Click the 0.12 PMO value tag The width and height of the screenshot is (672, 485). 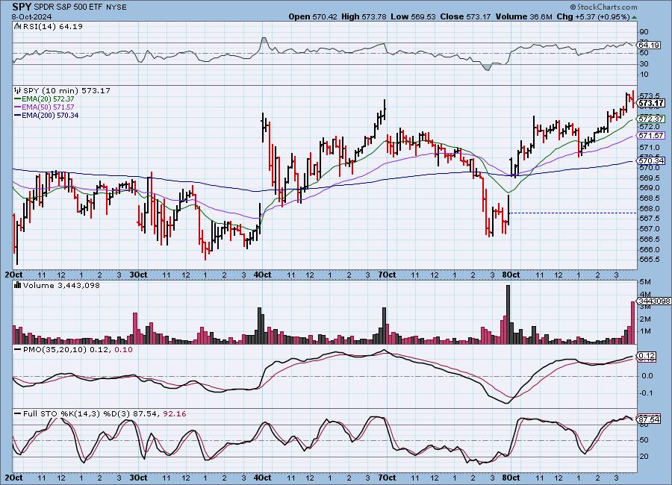[x=647, y=356]
